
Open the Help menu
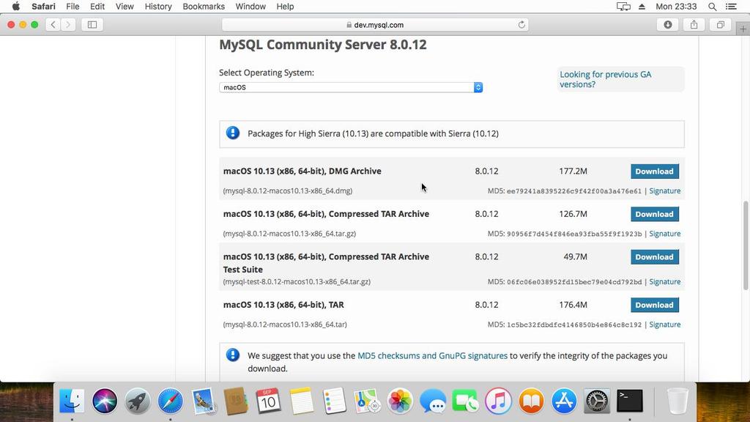[x=285, y=6]
